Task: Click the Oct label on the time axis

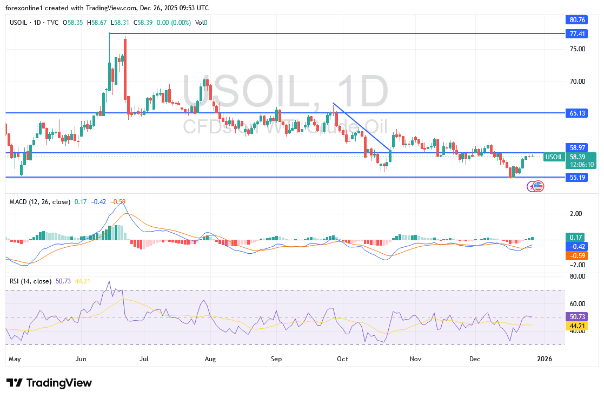Action: click(x=342, y=358)
